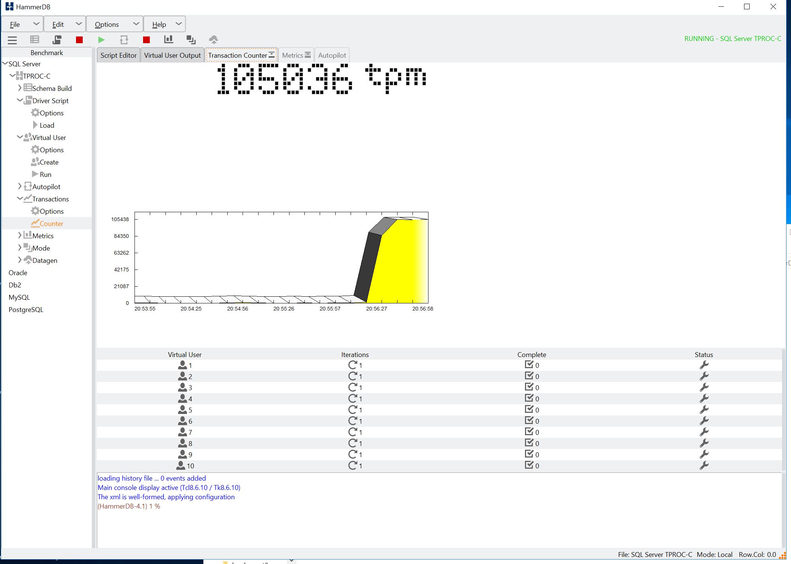This screenshot has height=564, width=791.
Task: Click the Metrics bar chart toolbar icon
Action: click(169, 39)
